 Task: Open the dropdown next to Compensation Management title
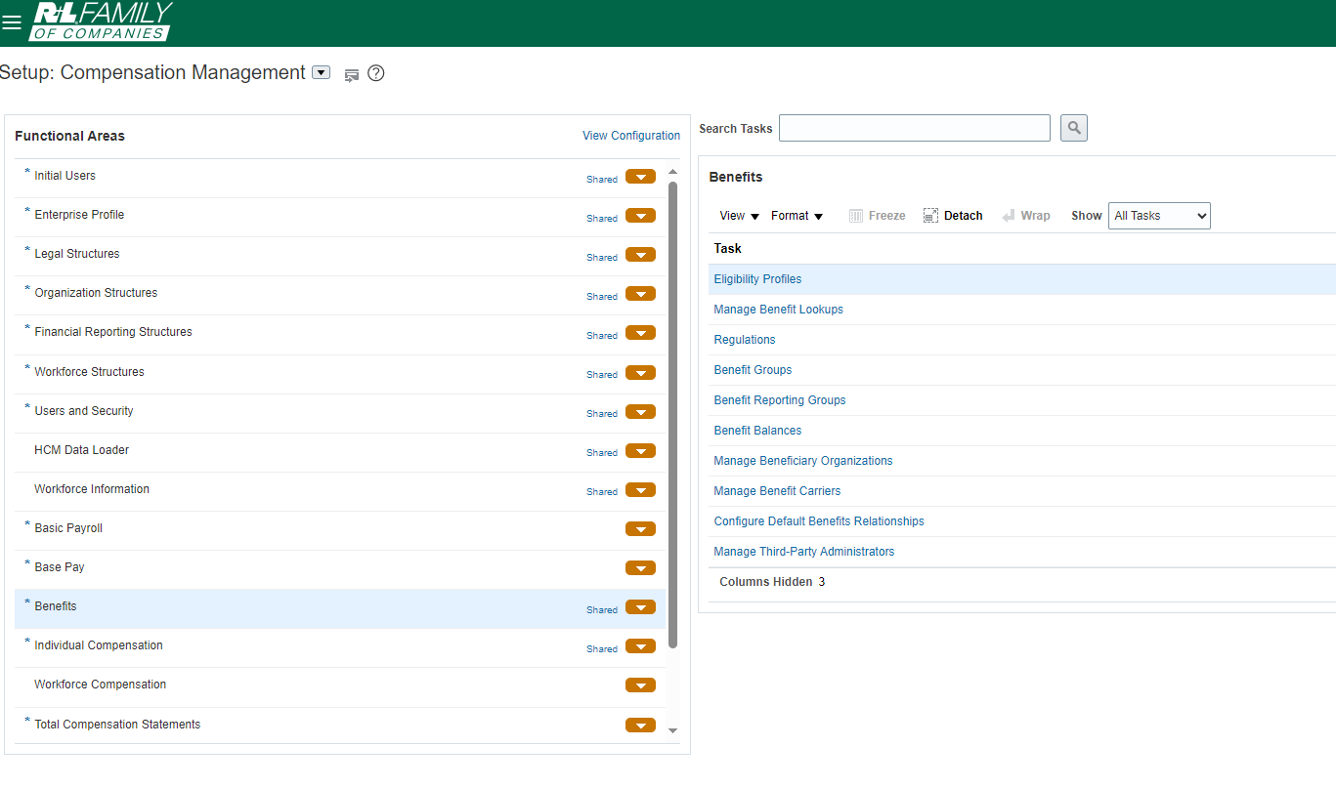[x=321, y=72]
